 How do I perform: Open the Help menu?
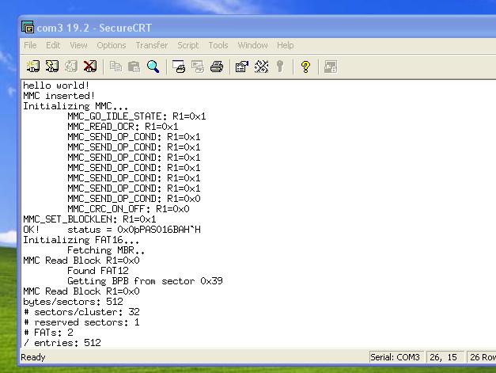point(286,45)
